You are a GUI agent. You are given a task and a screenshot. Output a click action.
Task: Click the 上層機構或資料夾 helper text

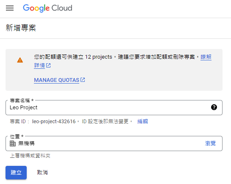click(30, 156)
